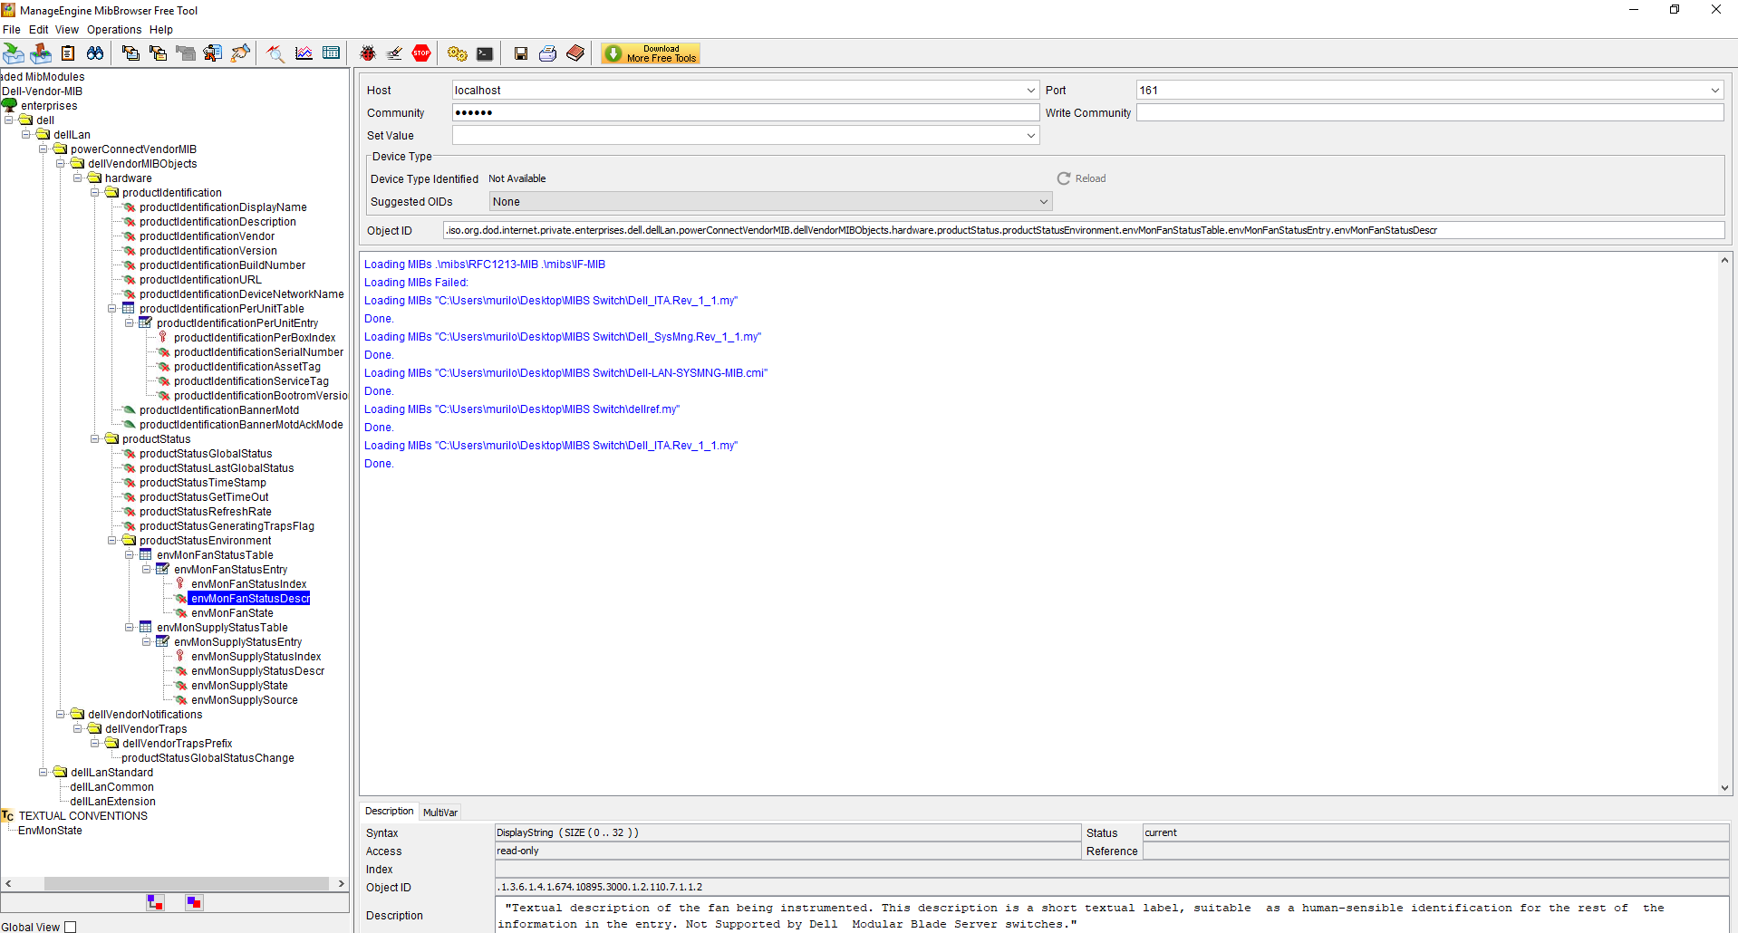1738x933 pixels.
Task: Switch to hierarchical tree view icon
Action: [156, 902]
